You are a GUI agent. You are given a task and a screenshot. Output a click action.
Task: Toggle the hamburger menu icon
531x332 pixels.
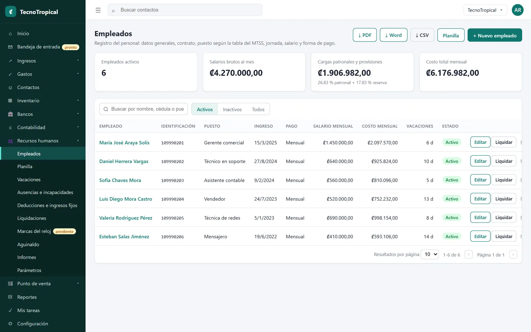pyautogui.click(x=98, y=10)
